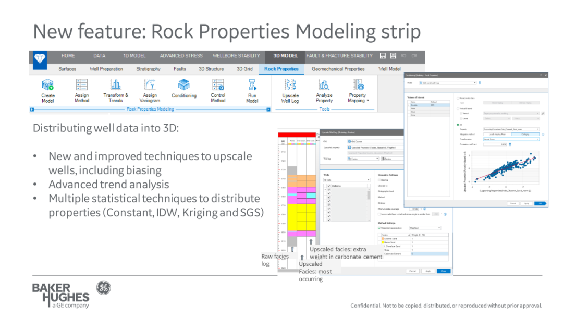The height and width of the screenshot is (317, 563).
Task: Open the Upscale Well Log tool
Action: click(290, 91)
